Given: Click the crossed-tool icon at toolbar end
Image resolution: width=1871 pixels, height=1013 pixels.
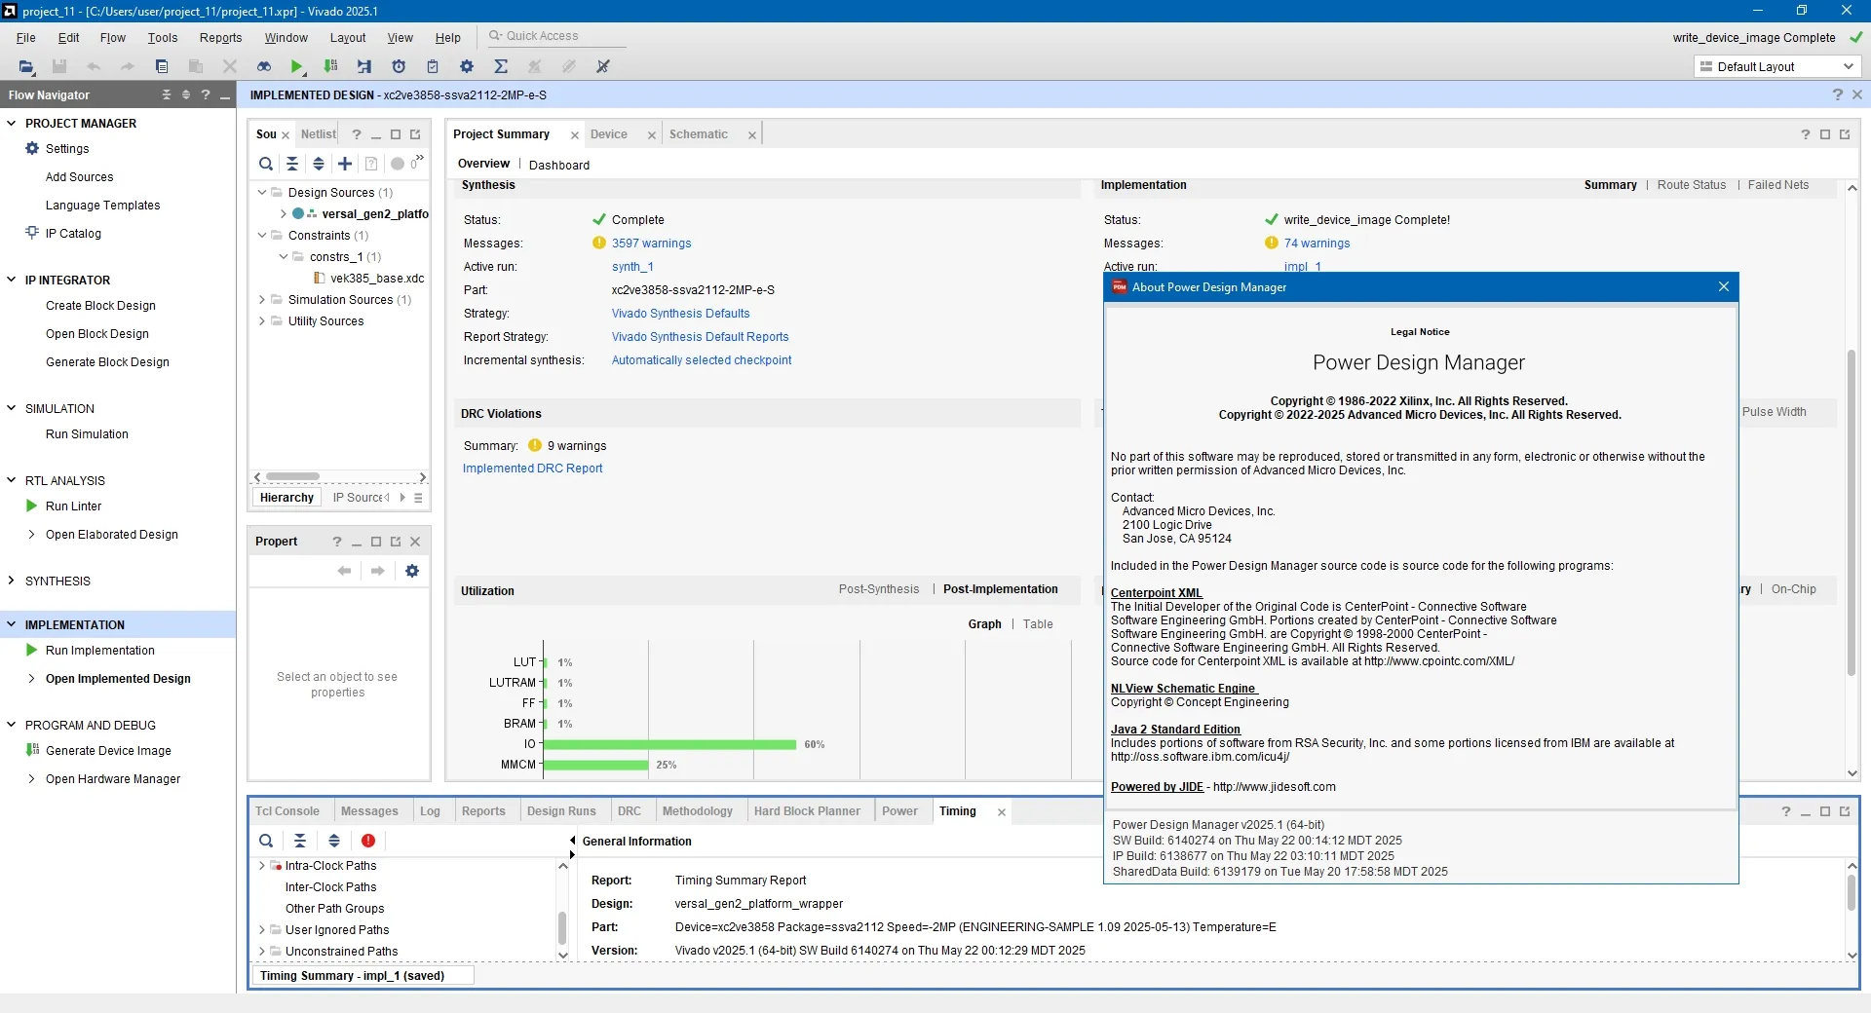Looking at the screenshot, I should pos(603,66).
